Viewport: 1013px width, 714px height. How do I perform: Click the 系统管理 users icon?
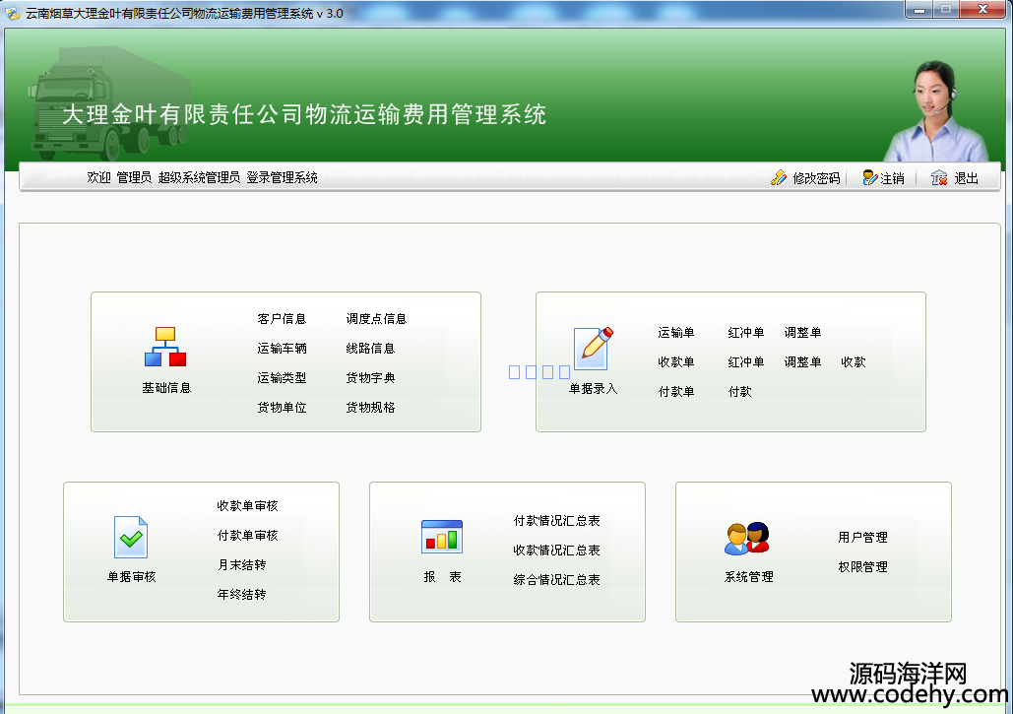point(747,539)
